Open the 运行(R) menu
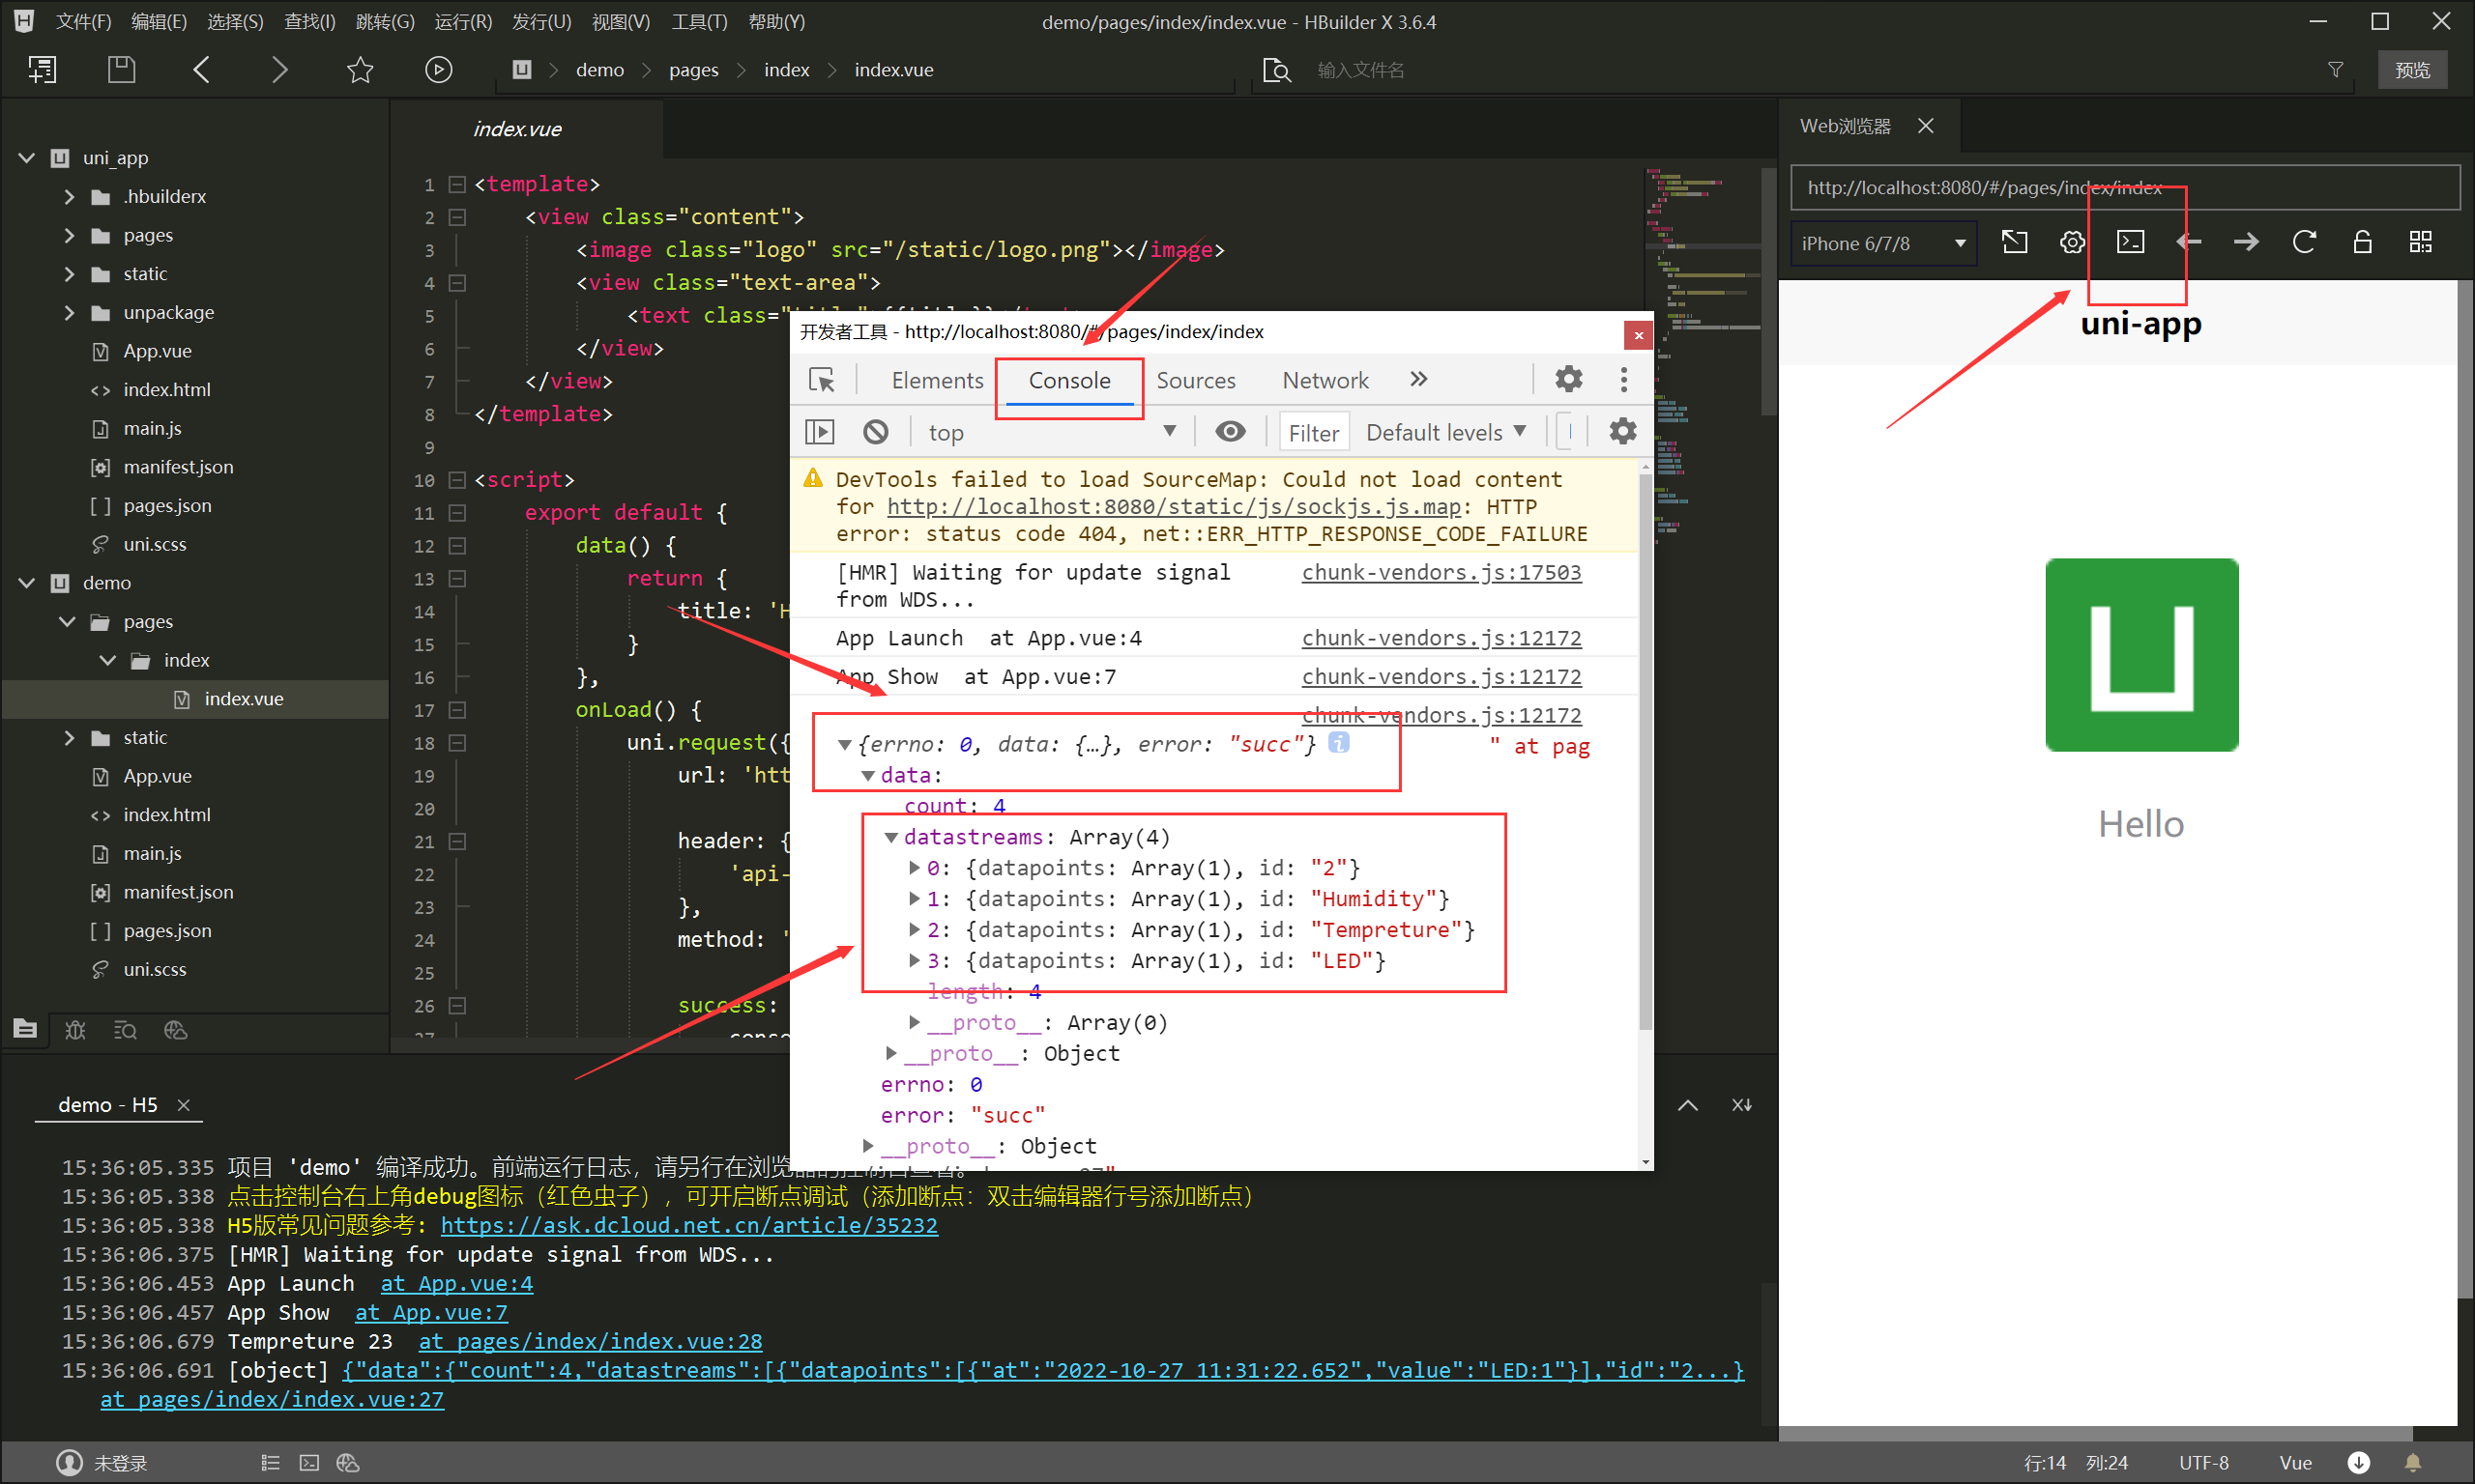The width and height of the screenshot is (2475, 1484). click(462, 21)
